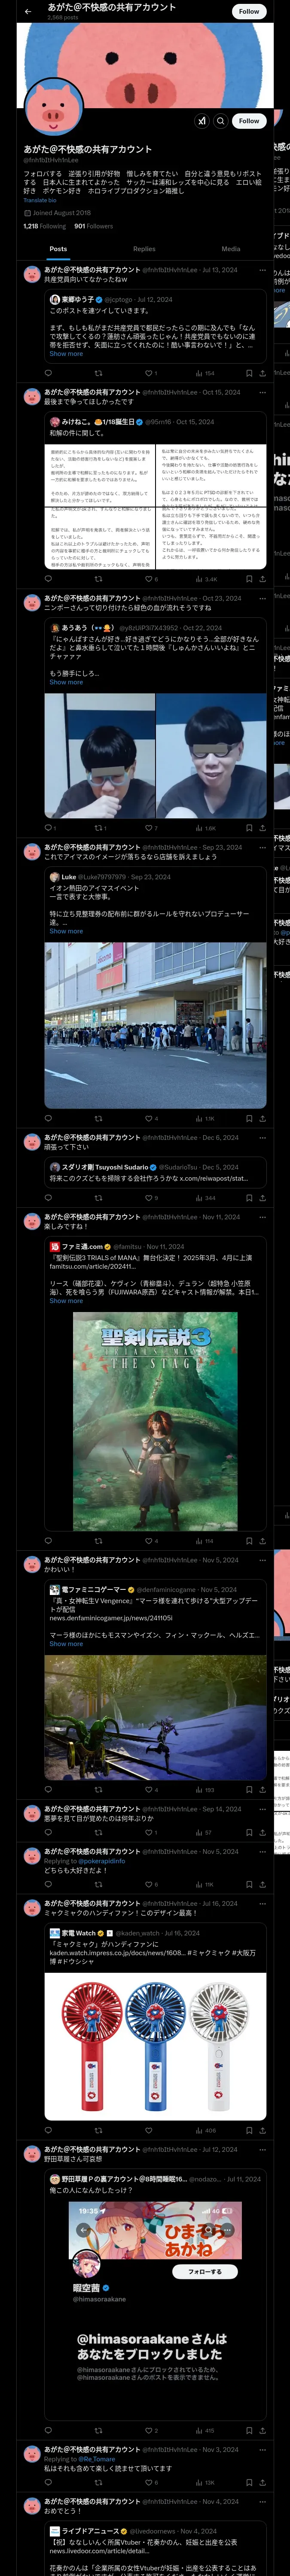
Task: Share the Sep 23, 2024 Aeon post
Action: click(262, 1118)
